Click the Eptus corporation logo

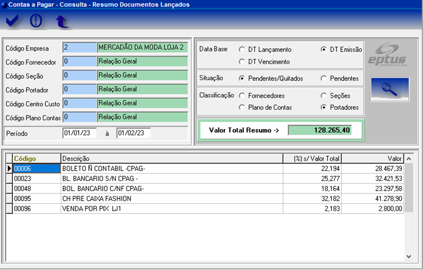point(387,55)
